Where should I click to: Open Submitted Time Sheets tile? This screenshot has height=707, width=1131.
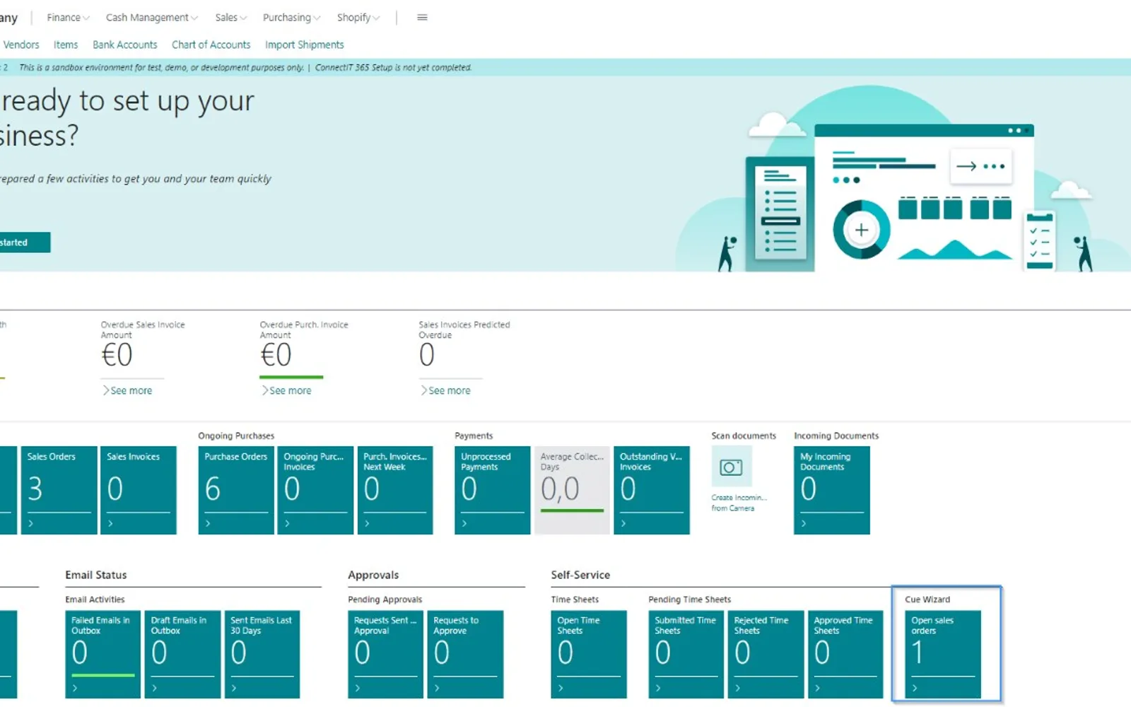[686, 654]
